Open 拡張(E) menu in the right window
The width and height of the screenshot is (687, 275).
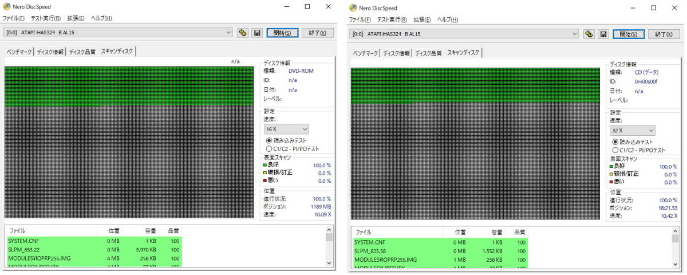point(421,19)
